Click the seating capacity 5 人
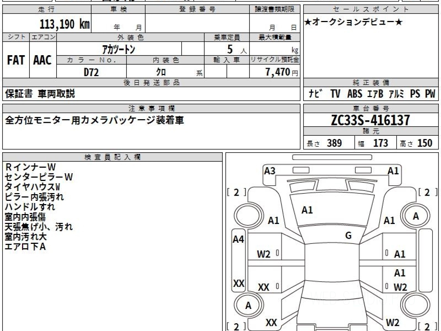The width and height of the screenshot is (441, 331). tap(237, 49)
